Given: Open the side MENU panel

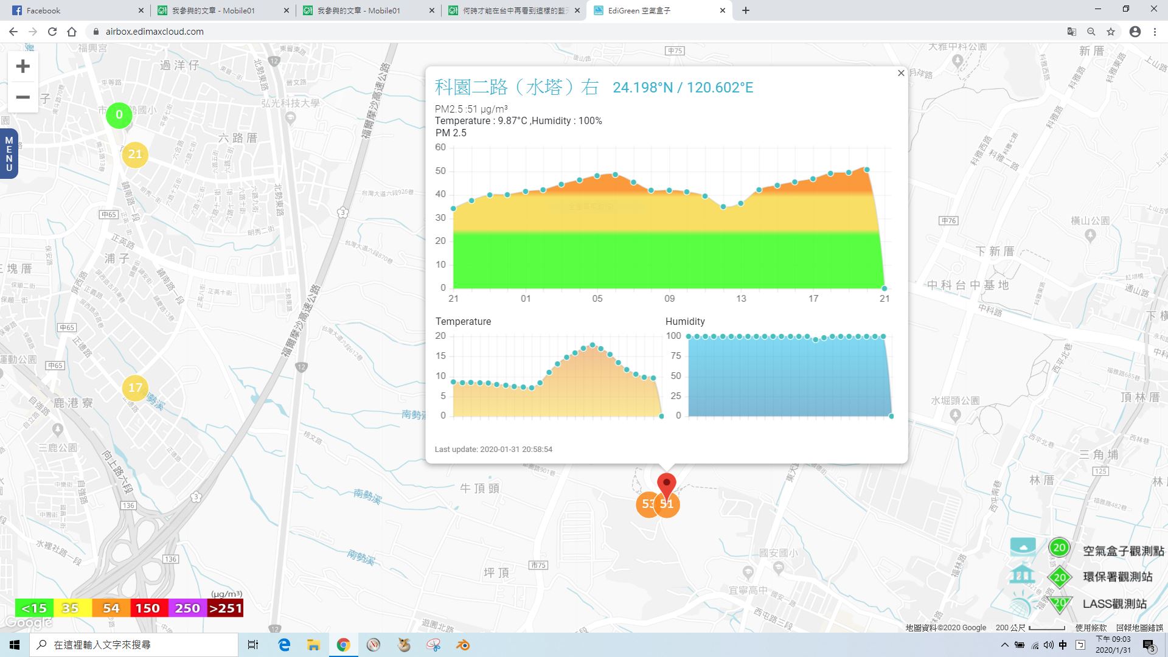Looking at the screenshot, I should [x=9, y=154].
